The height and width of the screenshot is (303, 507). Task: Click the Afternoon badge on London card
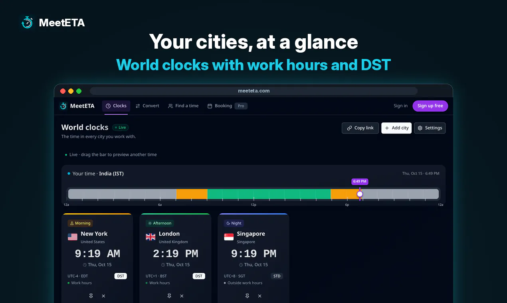pos(160,223)
